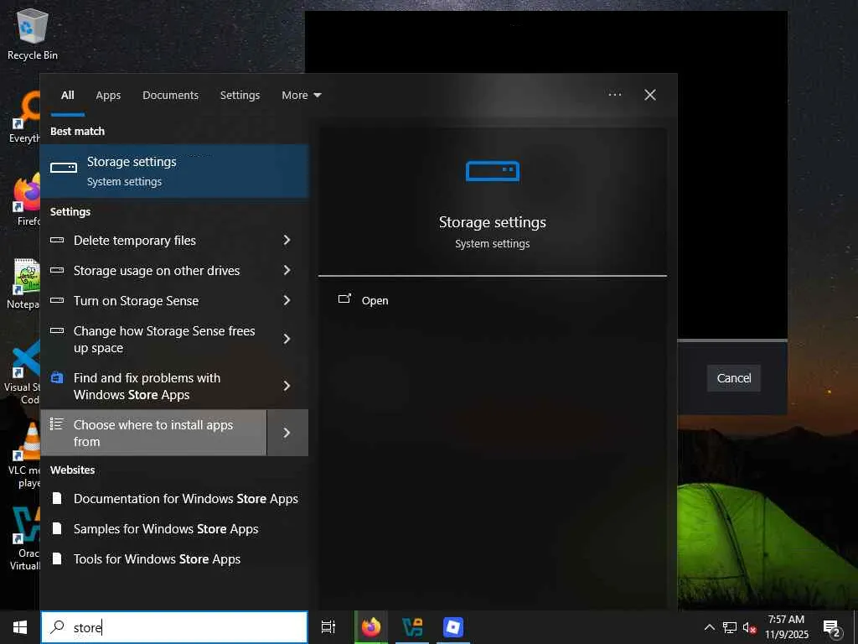Click the page icon for Samples for Windows Store Apps

[x=57, y=528]
